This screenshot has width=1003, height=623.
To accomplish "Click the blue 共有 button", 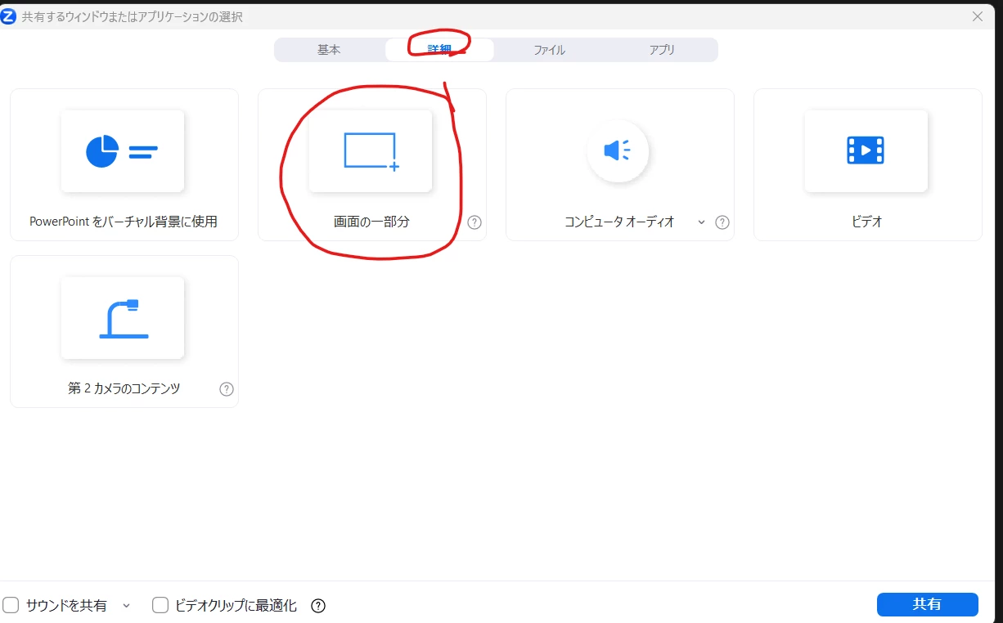I will 927,604.
